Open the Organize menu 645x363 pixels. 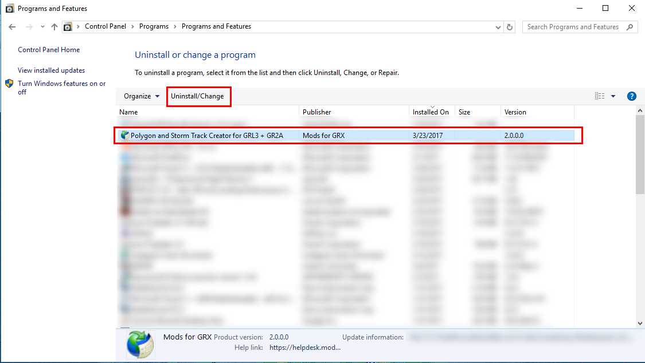click(142, 96)
